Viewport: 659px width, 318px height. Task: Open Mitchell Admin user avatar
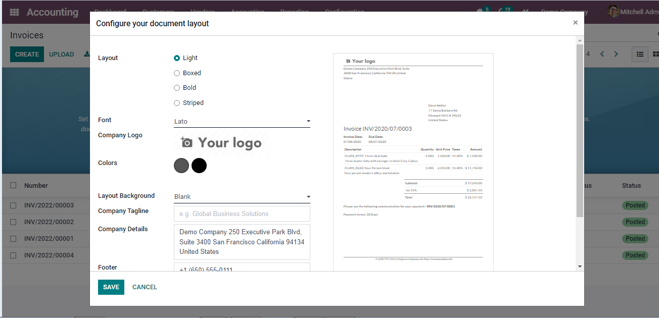pos(613,12)
